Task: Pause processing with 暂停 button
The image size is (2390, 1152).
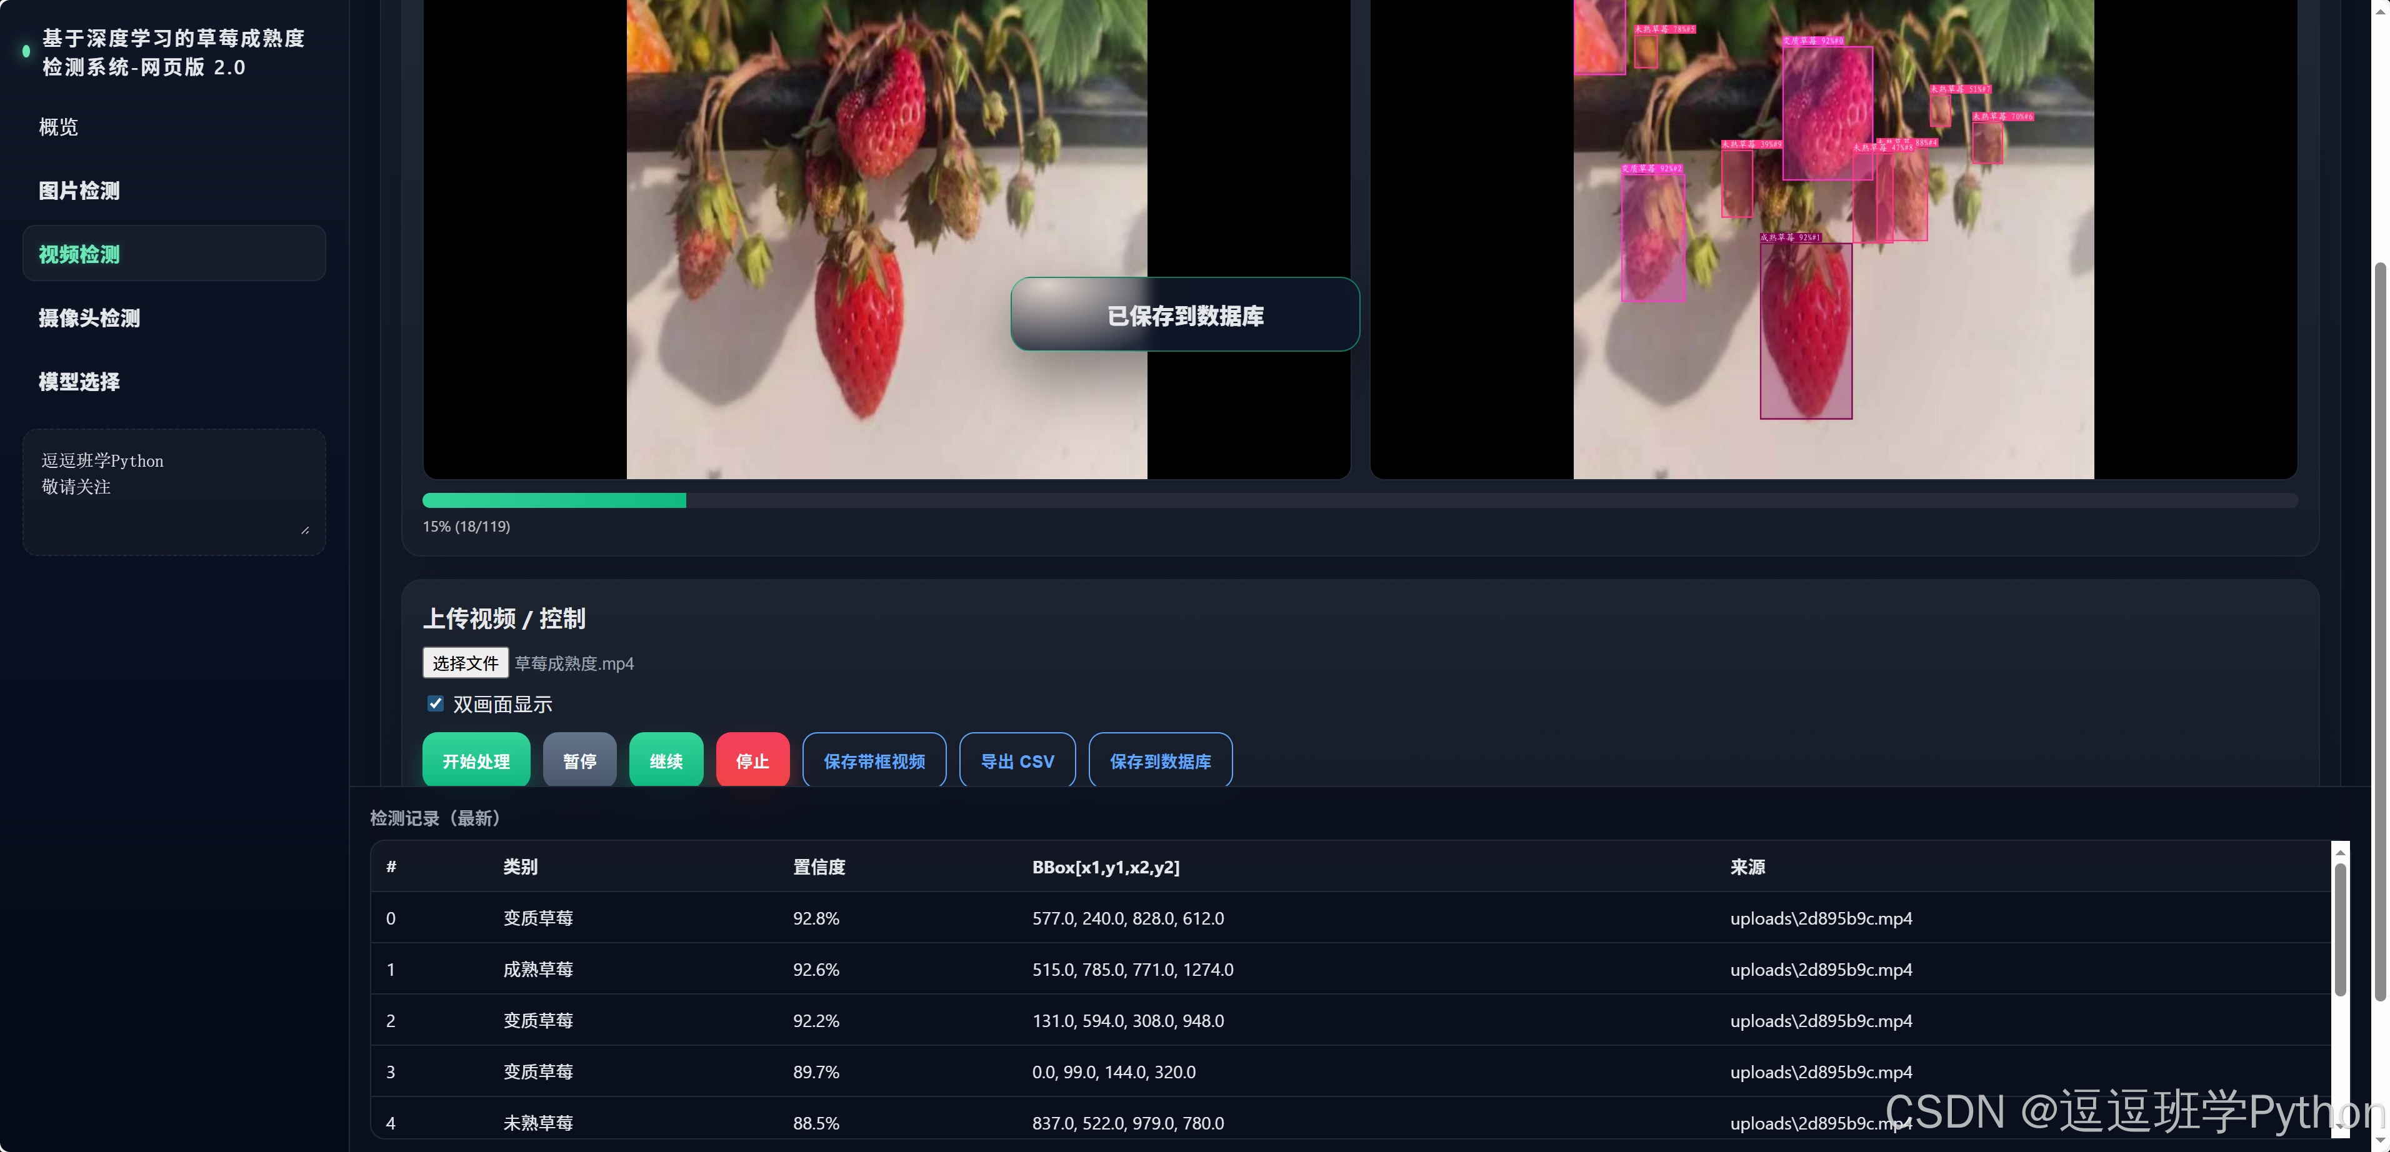Action: point(579,760)
